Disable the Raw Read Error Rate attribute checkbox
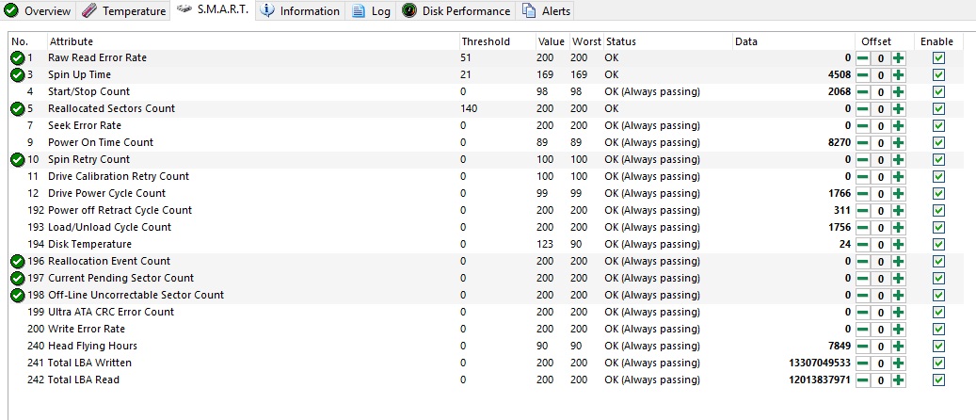 click(x=938, y=57)
